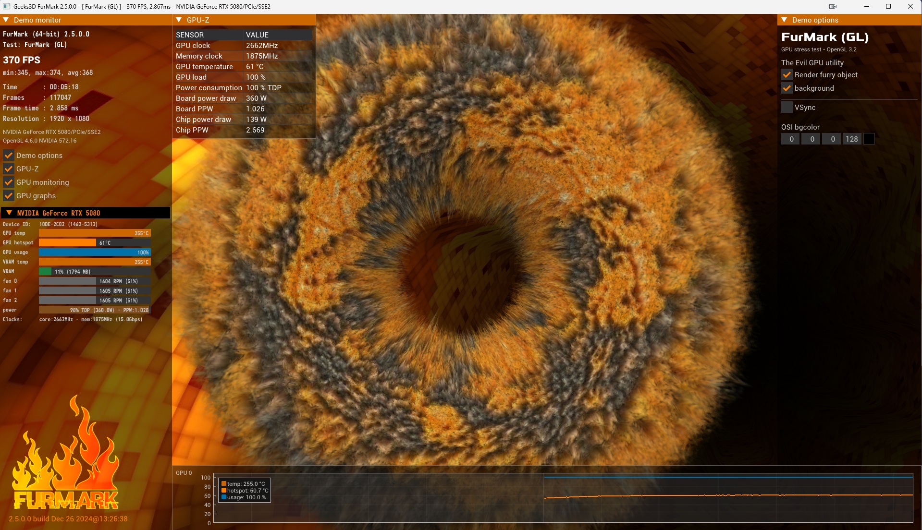This screenshot has width=922, height=530.
Task: Click the title bar compact overlay icon
Action: click(x=833, y=6)
